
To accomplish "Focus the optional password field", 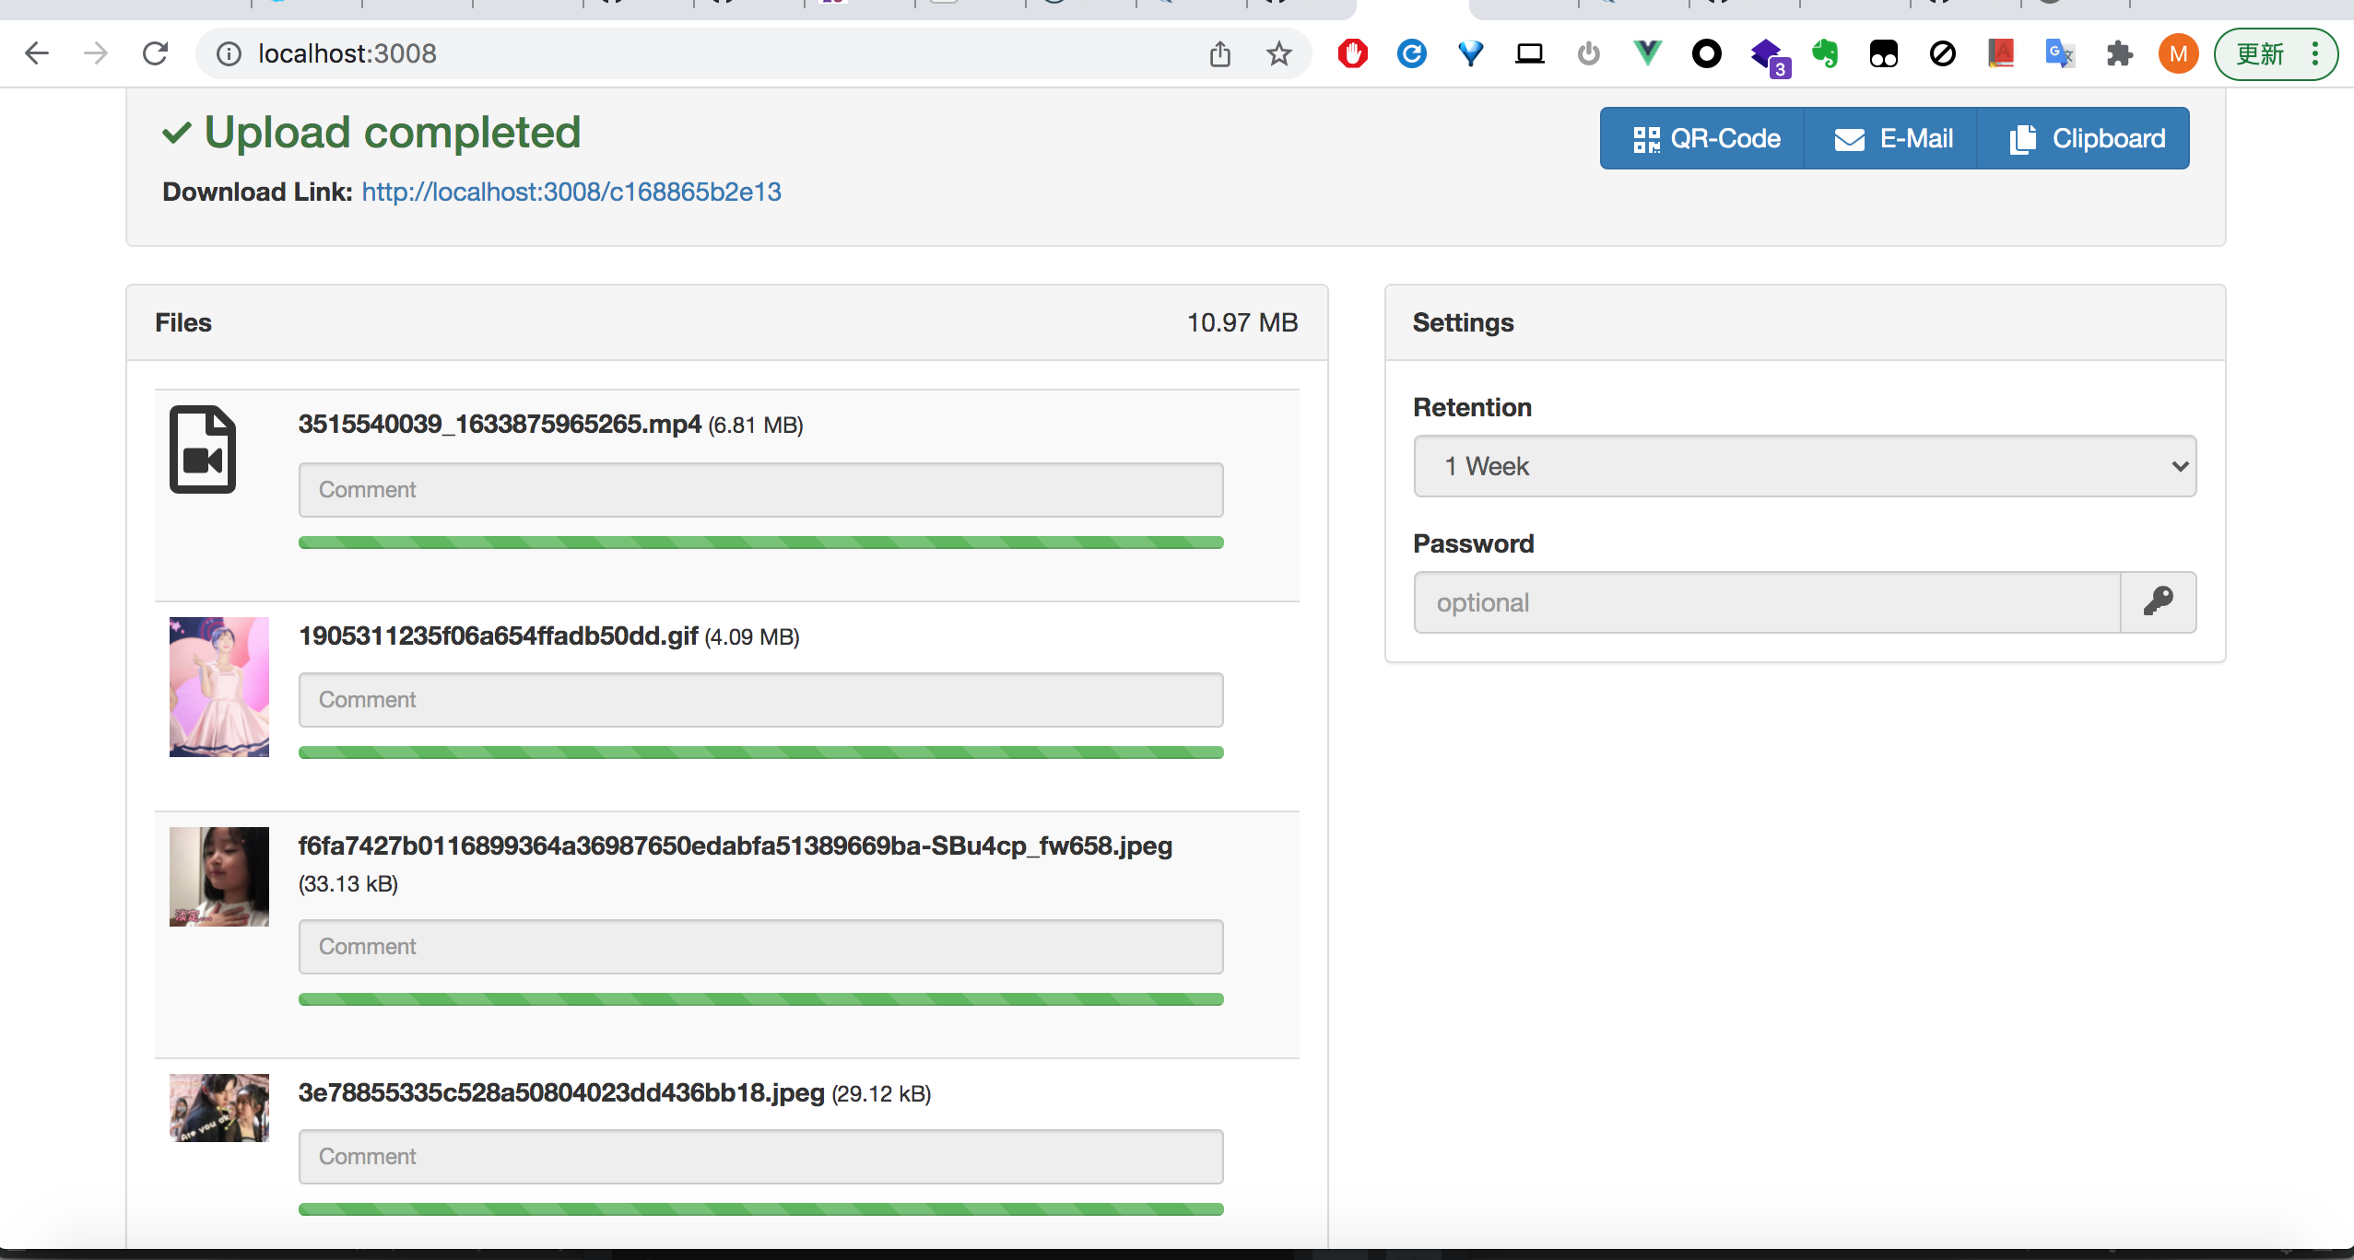I will tap(1767, 602).
